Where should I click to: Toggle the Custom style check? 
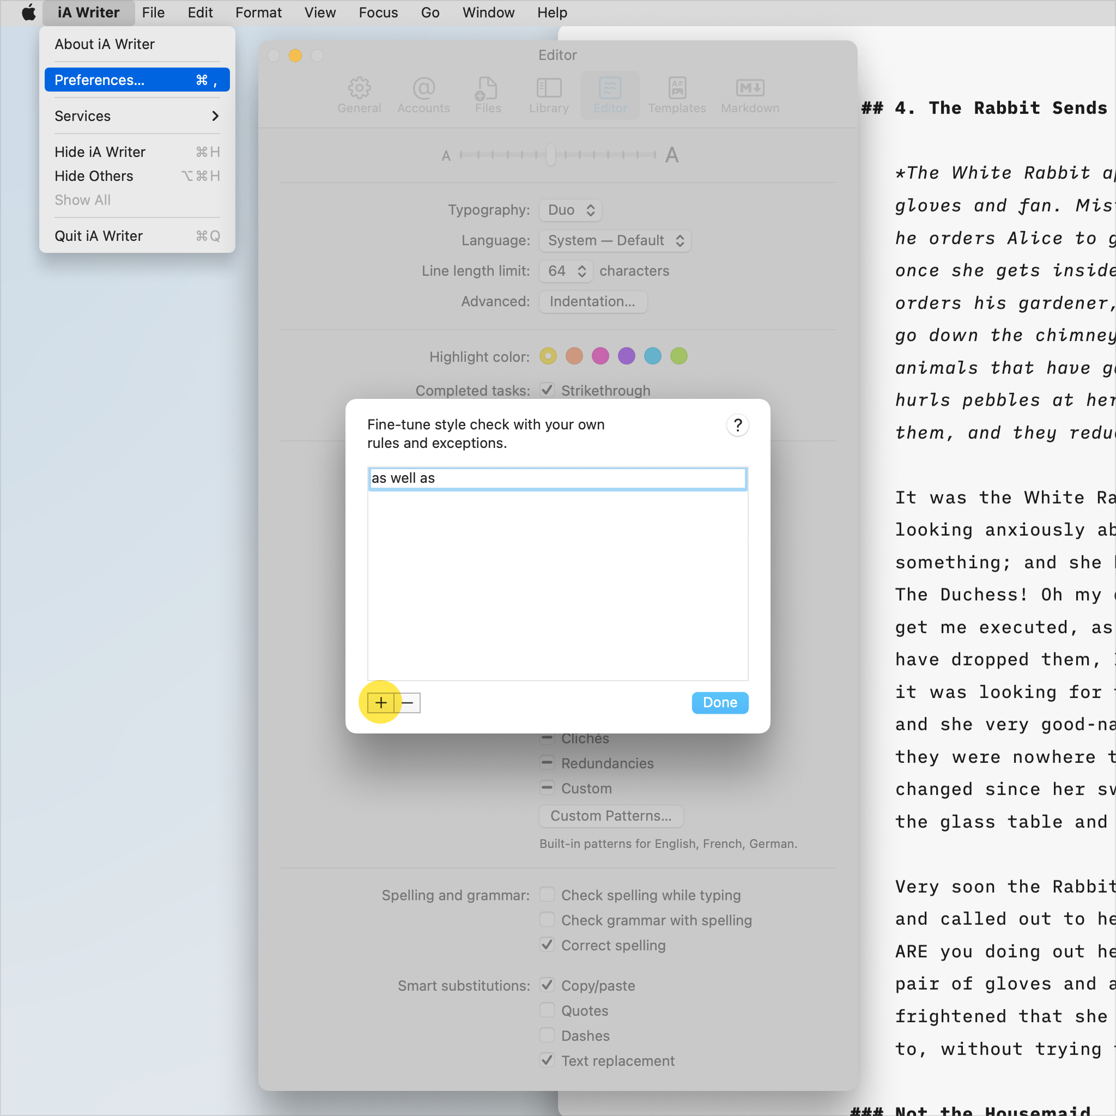547,788
